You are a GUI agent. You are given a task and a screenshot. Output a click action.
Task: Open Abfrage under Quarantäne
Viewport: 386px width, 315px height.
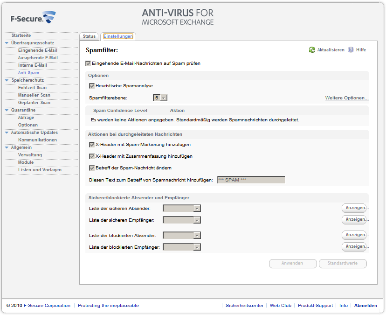pyautogui.click(x=26, y=118)
